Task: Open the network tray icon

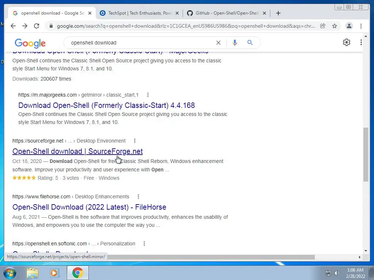Action: (x=328, y=273)
